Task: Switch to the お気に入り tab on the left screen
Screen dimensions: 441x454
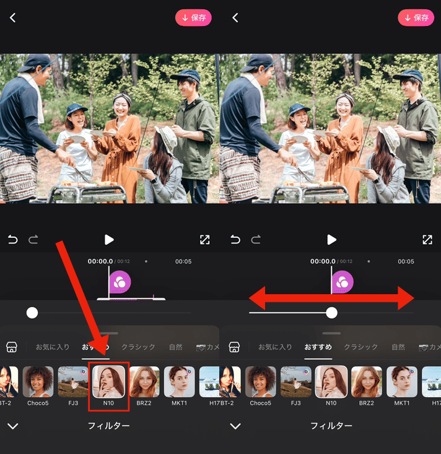Action: click(x=53, y=347)
